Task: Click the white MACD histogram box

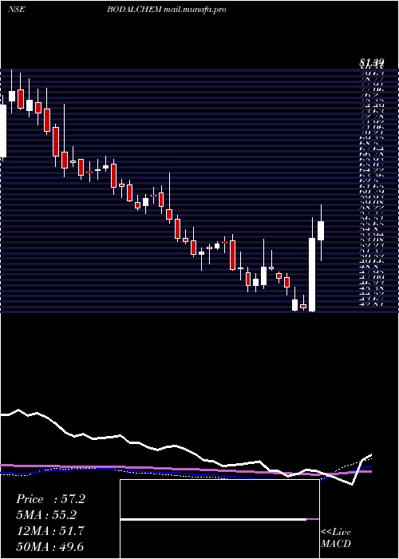Action: click(x=219, y=519)
